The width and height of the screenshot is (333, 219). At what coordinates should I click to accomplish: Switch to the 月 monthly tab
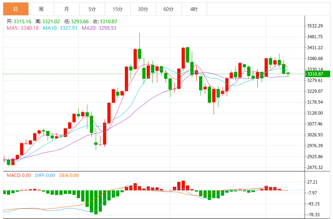pos(67,9)
